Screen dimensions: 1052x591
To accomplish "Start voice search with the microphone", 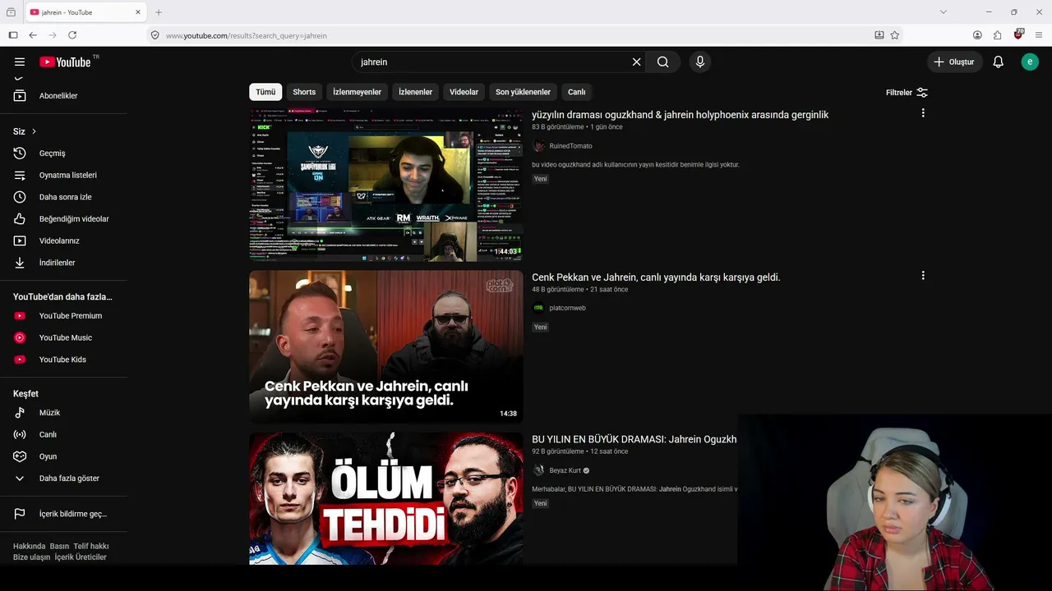I will click(700, 62).
